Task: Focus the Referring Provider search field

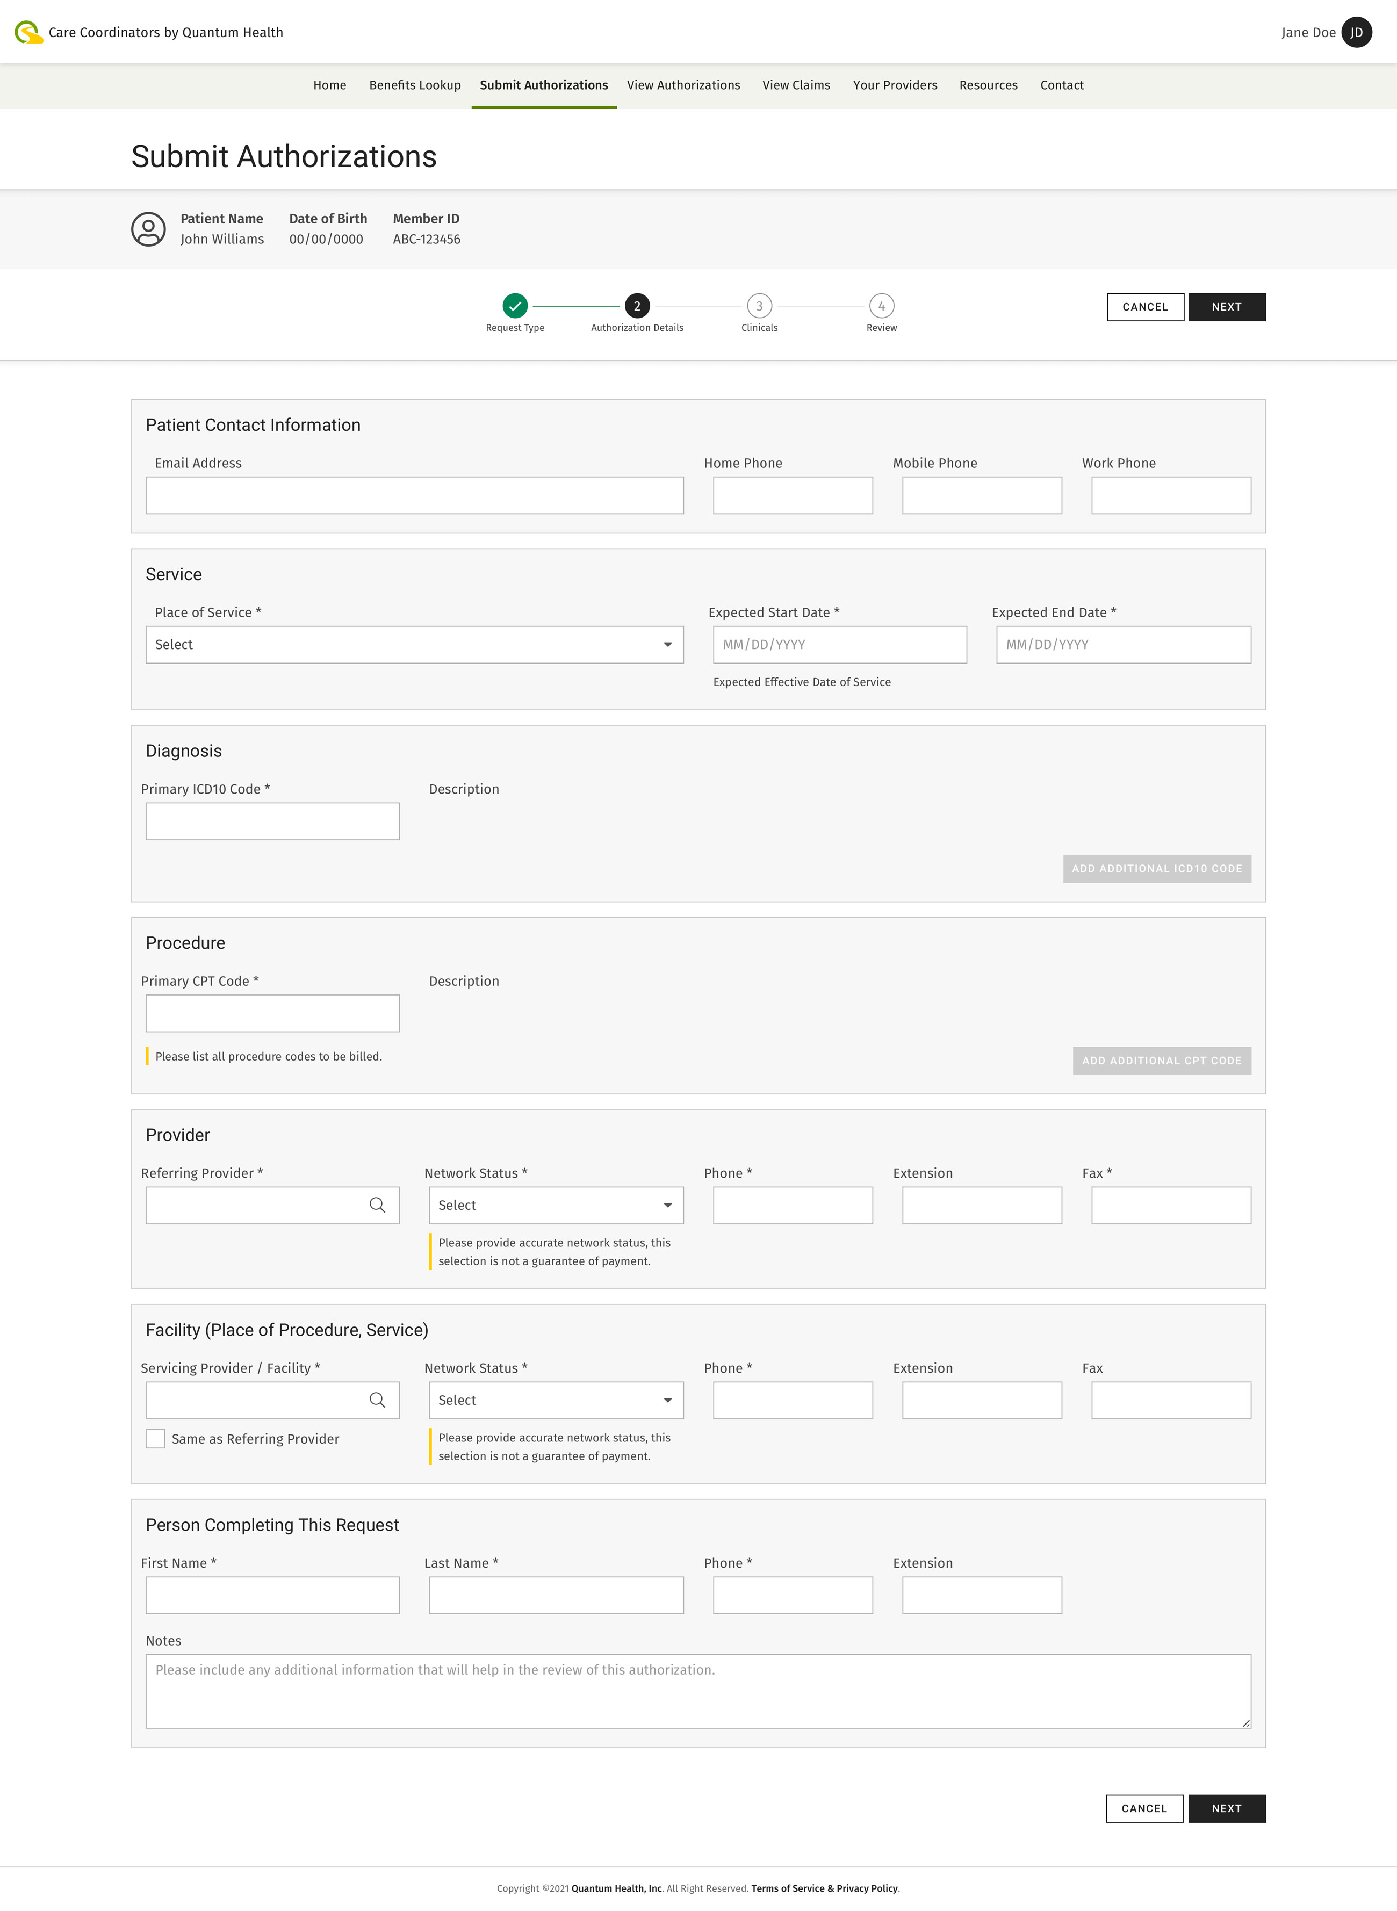Action: click(x=272, y=1205)
